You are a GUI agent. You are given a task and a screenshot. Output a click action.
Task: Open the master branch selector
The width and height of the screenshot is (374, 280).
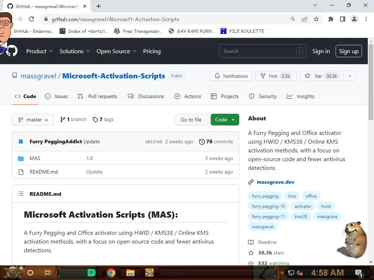tap(33, 120)
